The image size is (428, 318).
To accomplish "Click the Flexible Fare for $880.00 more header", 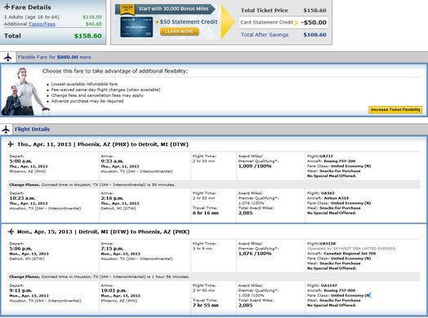I will click(x=55, y=57).
